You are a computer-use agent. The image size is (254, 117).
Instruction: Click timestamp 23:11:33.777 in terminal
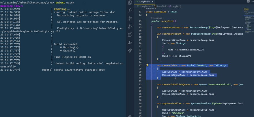pos(10,70)
